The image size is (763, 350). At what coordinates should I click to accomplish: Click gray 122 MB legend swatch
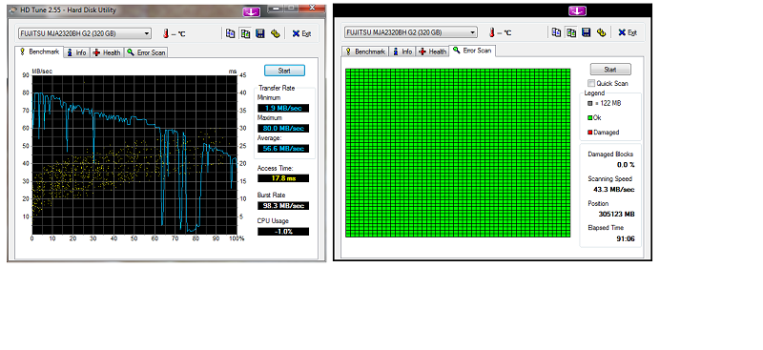pyautogui.click(x=589, y=104)
